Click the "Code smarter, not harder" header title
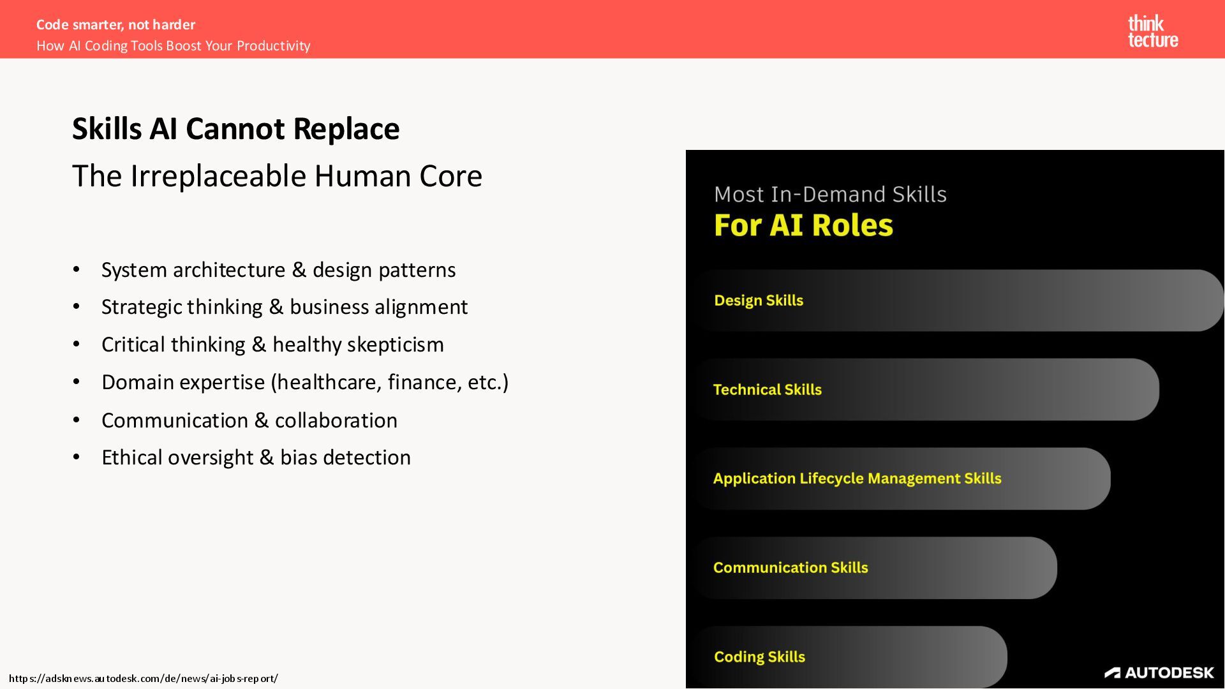Image resolution: width=1225 pixels, height=689 pixels. (115, 25)
